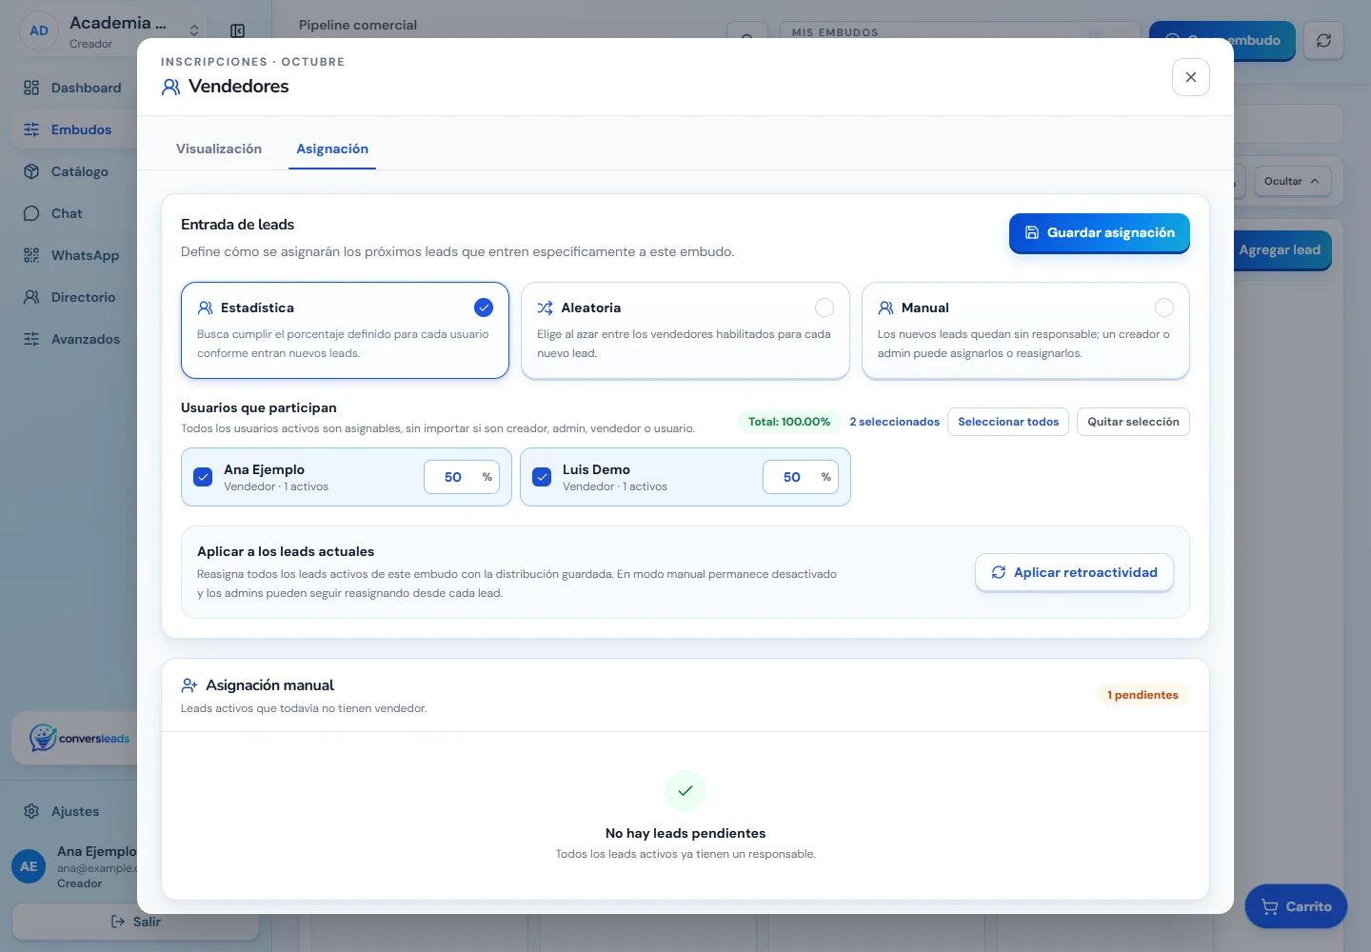This screenshot has height=952, width=1371.
Task: Edit Ana Ejemplo percentage field
Action: click(462, 477)
